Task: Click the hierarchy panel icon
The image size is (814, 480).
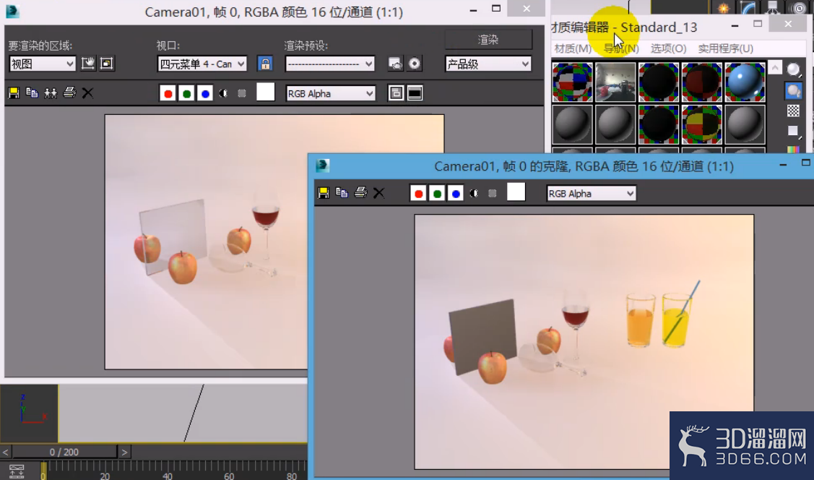Action: pos(773,7)
